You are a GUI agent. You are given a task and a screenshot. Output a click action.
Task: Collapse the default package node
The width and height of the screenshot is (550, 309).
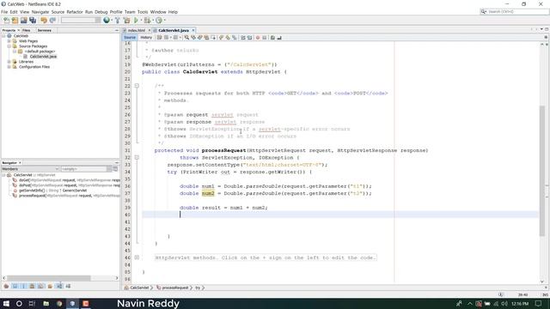coord(15,51)
